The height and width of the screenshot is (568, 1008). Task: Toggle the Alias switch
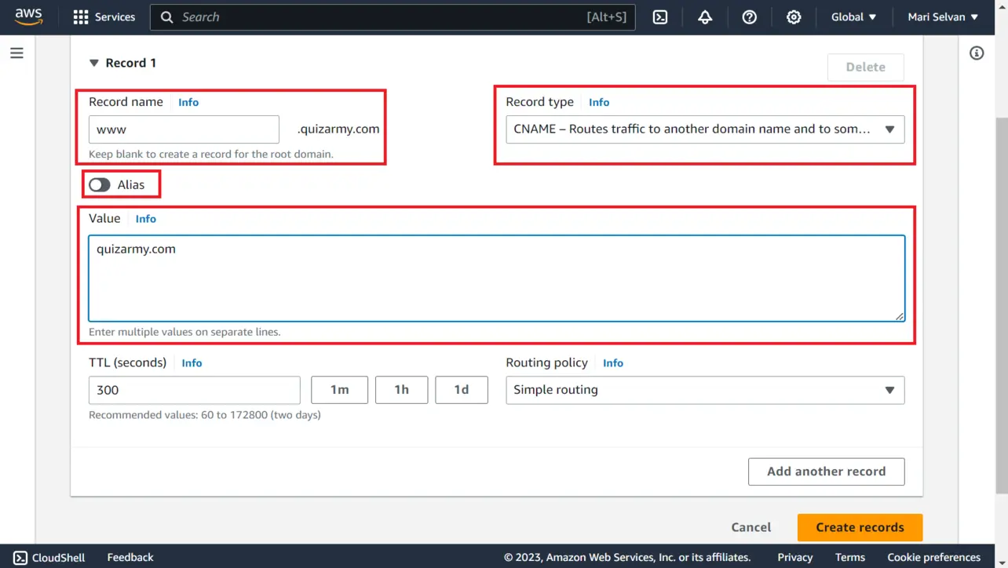tap(100, 185)
